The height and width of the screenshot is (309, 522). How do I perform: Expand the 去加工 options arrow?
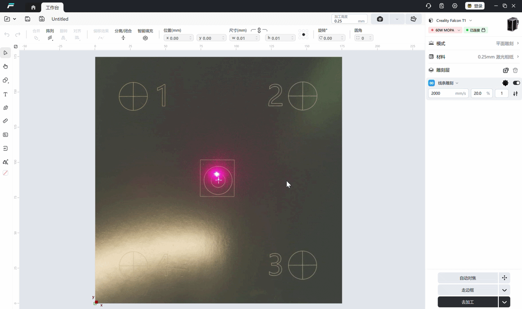504,302
